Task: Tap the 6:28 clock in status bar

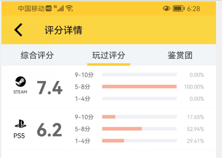Action: (193, 9)
